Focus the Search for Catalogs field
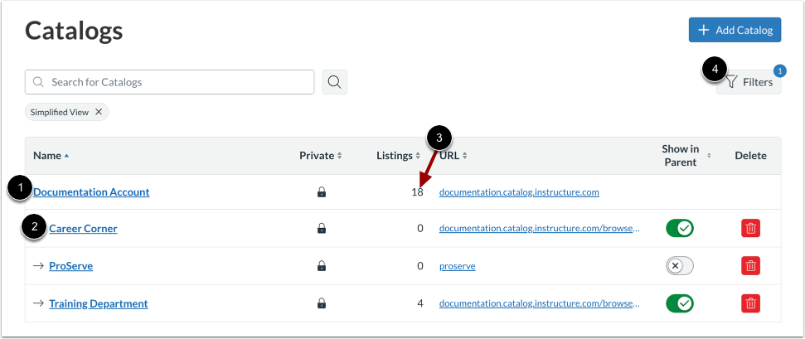805x339 pixels. pyautogui.click(x=169, y=82)
